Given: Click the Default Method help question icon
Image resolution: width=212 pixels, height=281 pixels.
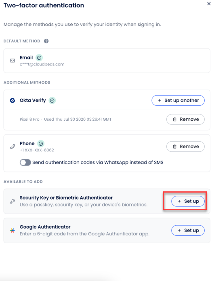Looking at the screenshot, I should pyautogui.click(x=46, y=41).
